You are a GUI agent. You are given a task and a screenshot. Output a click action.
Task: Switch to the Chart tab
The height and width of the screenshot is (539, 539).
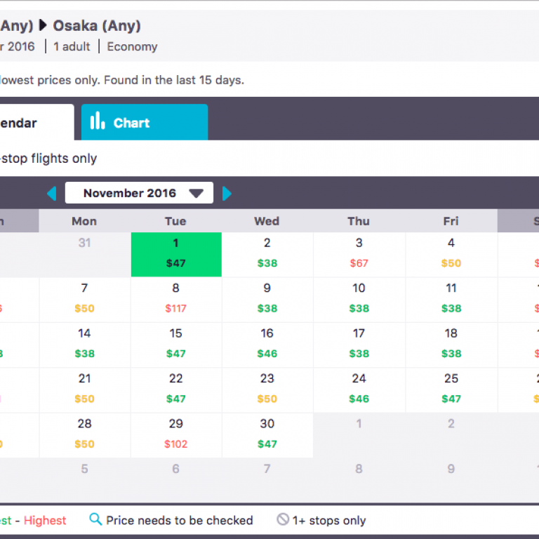click(144, 123)
